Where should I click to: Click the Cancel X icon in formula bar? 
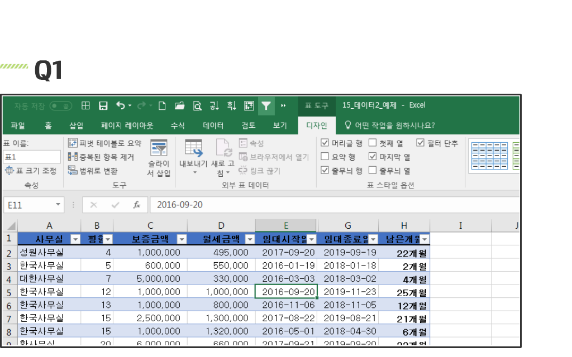tap(94, 205)
